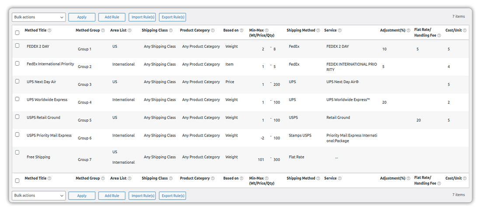Tick the UPS Next Day Air checkbox
The image size is (481, 210).
(17, 81)
